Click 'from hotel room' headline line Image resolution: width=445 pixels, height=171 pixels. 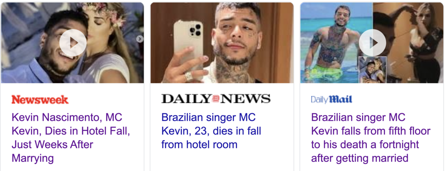coord(199,144)
